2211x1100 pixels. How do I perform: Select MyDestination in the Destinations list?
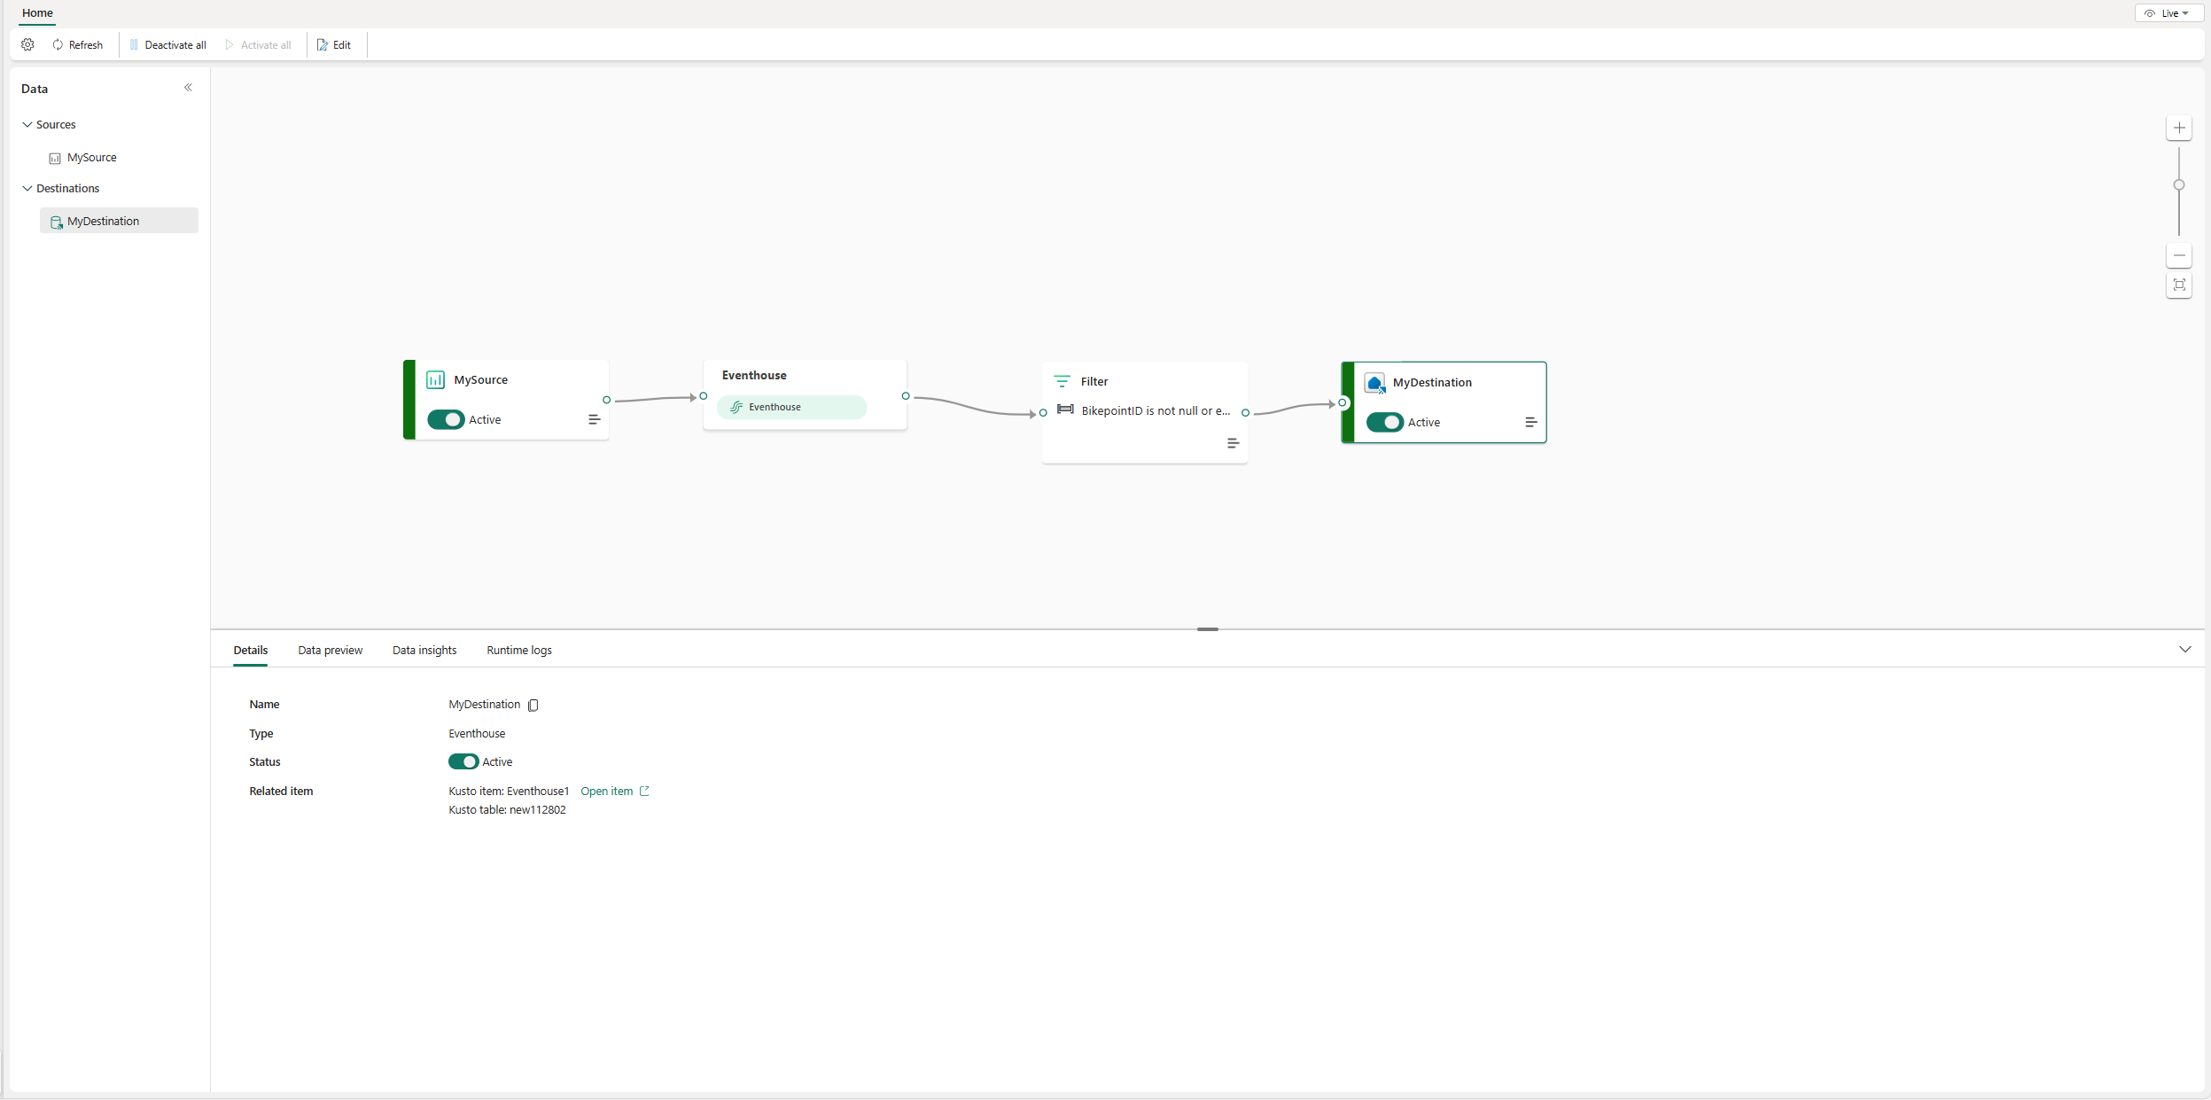click(105, 220)
